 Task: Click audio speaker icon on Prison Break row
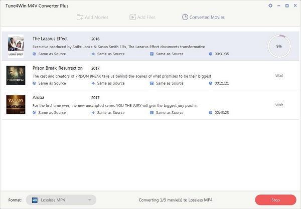pyautogui.click(x=93, y=83)
